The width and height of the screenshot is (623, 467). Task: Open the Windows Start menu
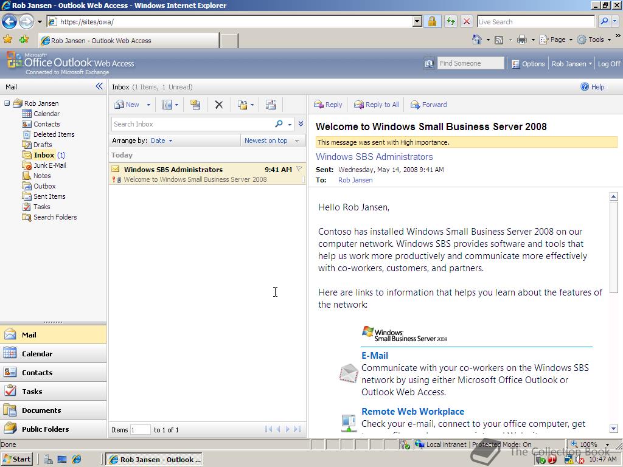click(17, 460)
